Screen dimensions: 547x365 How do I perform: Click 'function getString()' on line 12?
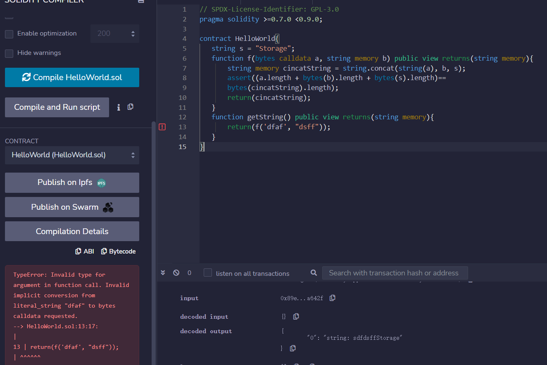click(251, 117)
